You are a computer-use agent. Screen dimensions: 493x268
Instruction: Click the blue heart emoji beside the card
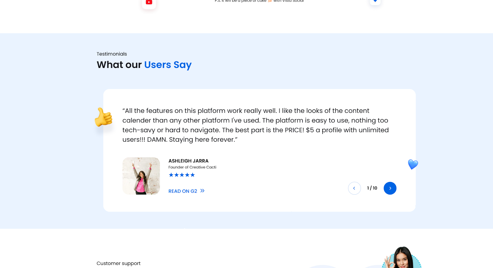413,164
